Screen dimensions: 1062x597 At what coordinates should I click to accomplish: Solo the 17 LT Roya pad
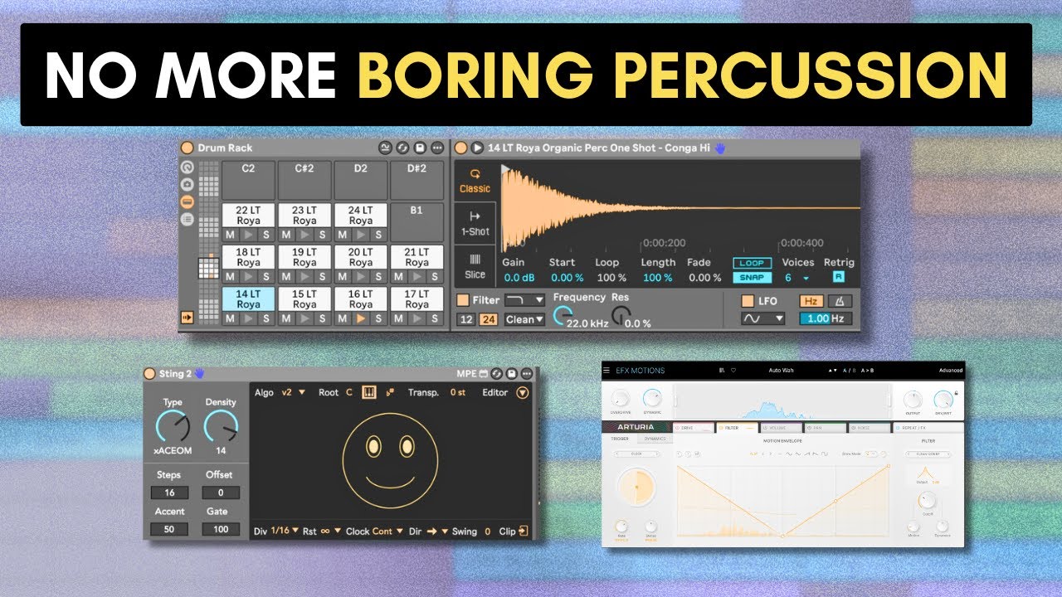436,318
